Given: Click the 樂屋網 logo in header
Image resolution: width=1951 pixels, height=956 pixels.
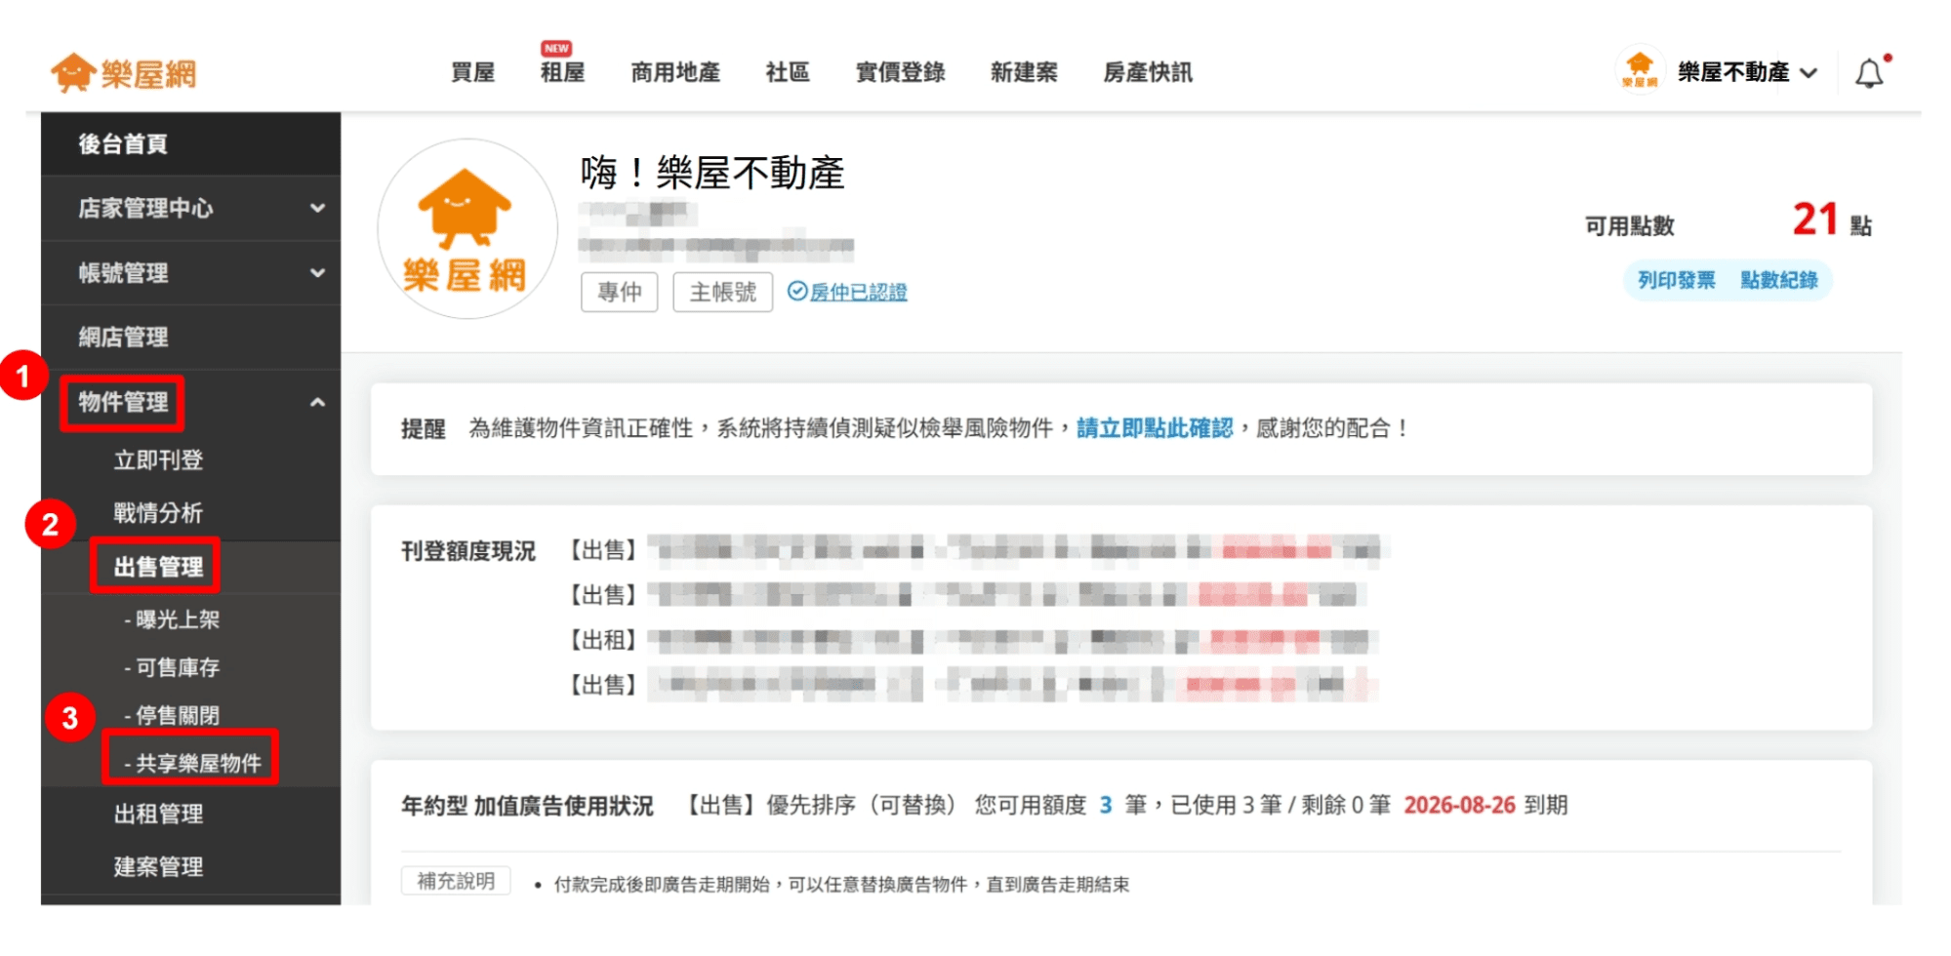Looking at the screenshot, I should tap(124, 73).
